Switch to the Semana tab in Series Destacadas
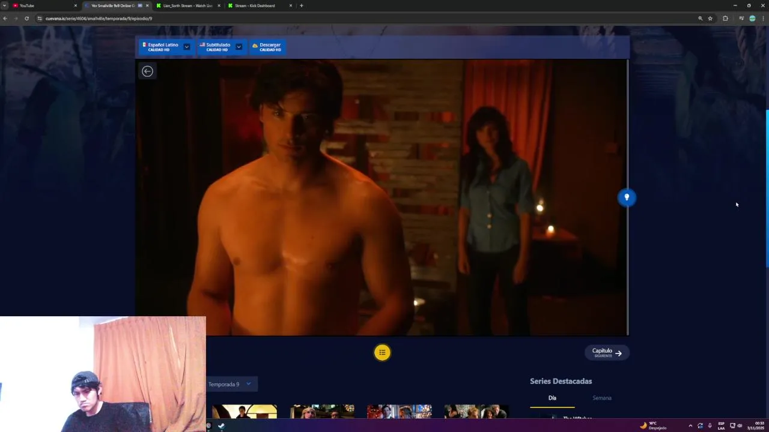The image size is (769, 432). (x=602, y=398)
